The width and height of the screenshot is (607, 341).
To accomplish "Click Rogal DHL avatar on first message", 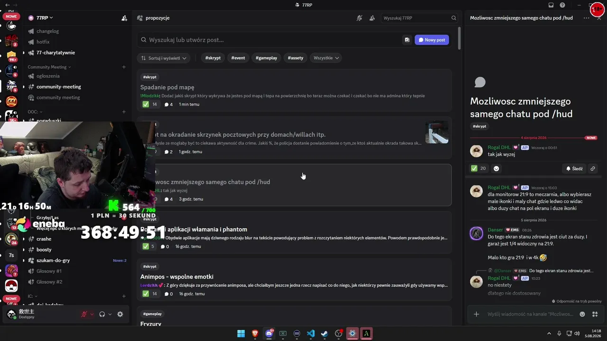I will tap(476, 151).
